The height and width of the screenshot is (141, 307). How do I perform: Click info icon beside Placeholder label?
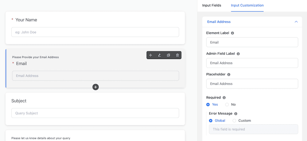click(x=229, y=75)
